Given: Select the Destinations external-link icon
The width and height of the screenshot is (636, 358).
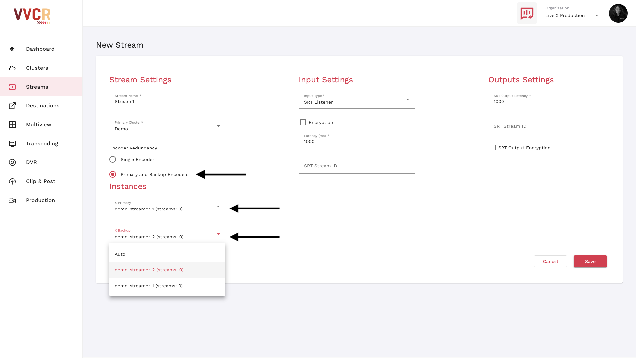Looking at the screenshot, I should pyautogui.click(x=12, y=106).
